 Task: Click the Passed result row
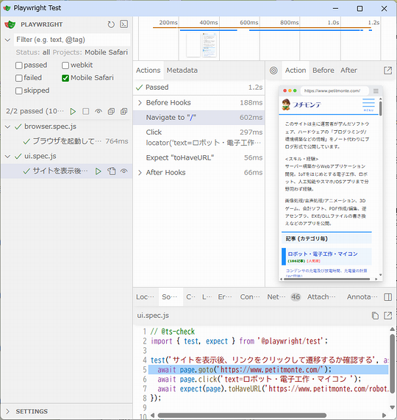coord(199,88)
